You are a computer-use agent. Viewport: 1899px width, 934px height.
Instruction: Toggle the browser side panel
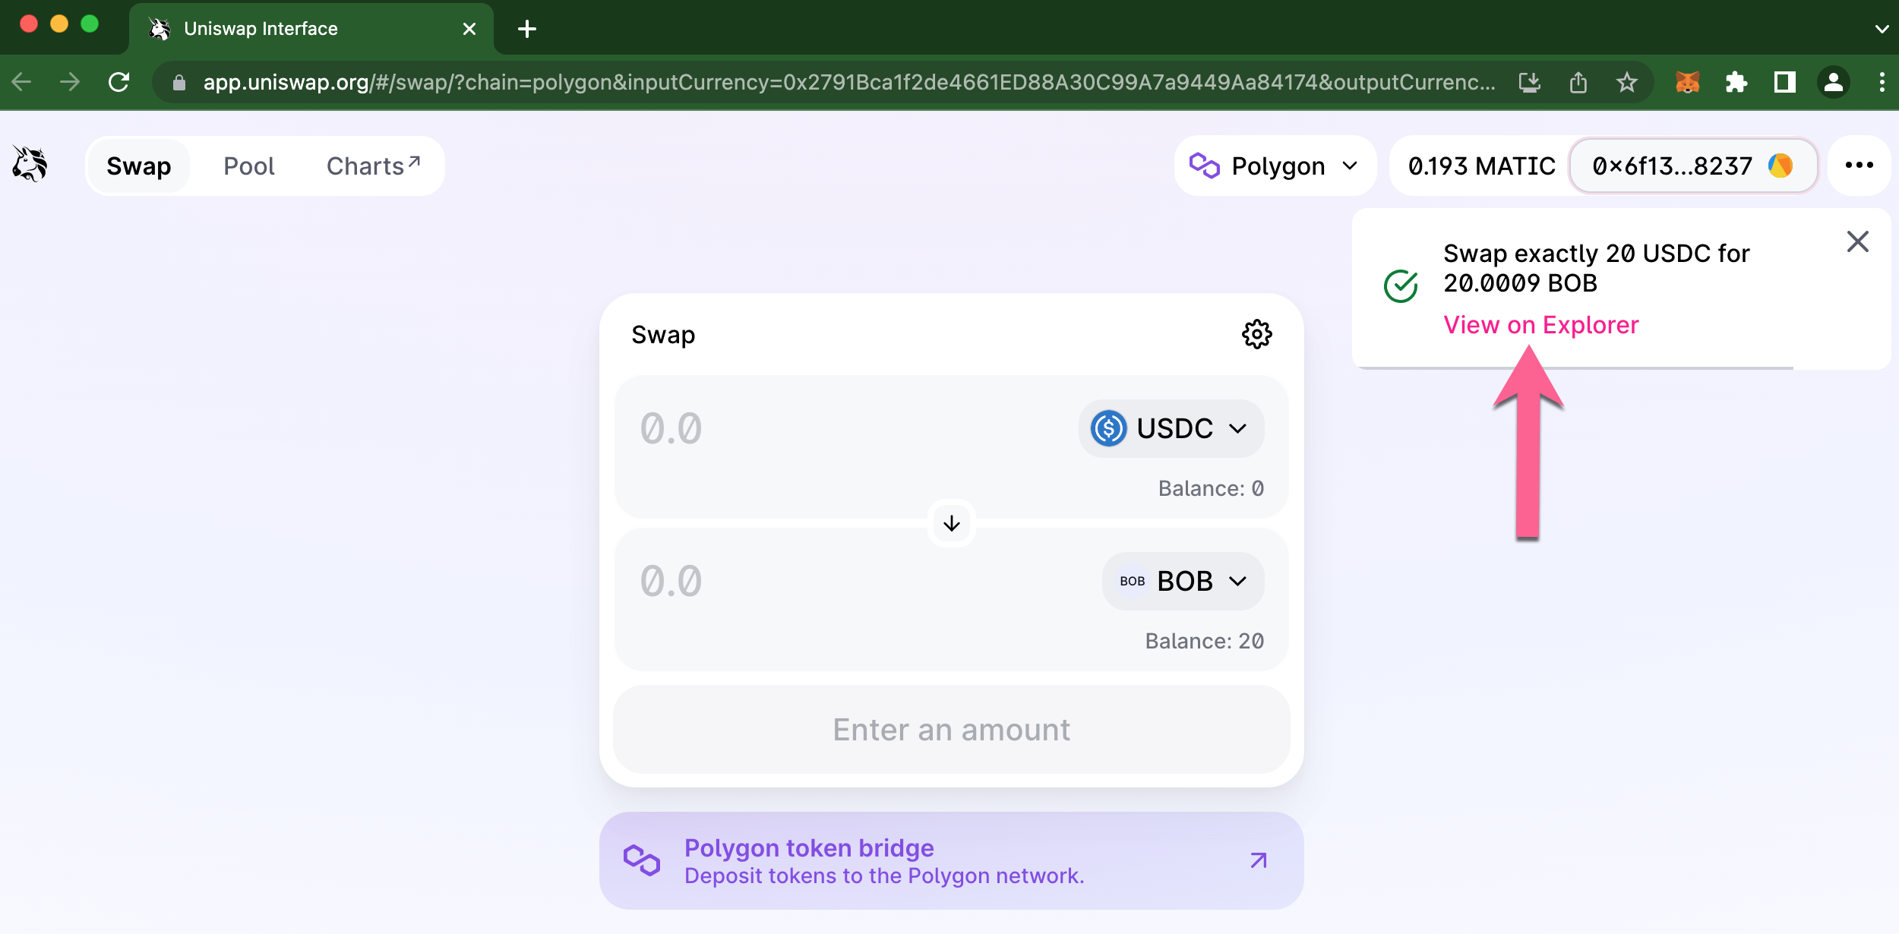[1784, 82]
